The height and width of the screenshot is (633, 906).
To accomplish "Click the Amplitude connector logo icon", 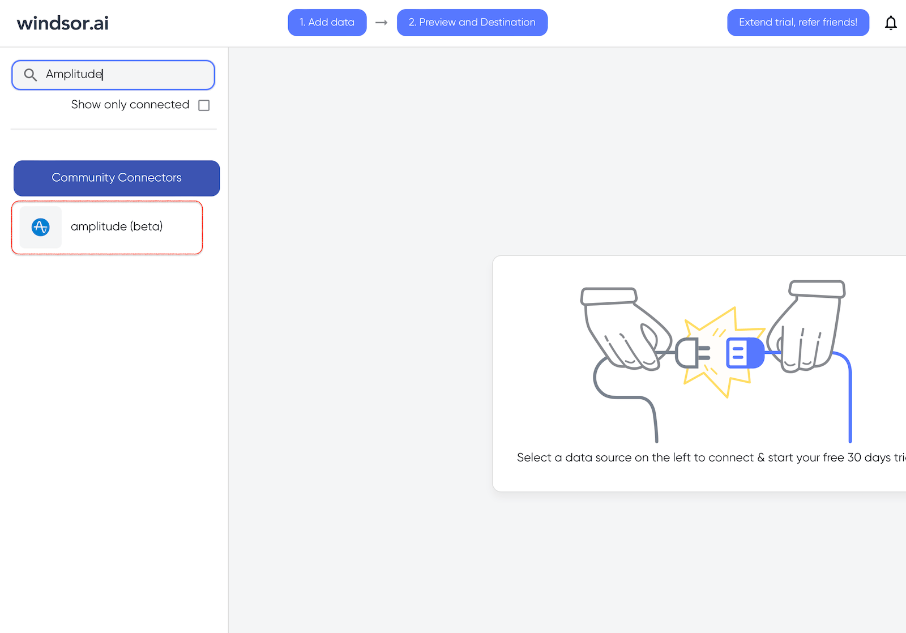I will pos(41,227).
